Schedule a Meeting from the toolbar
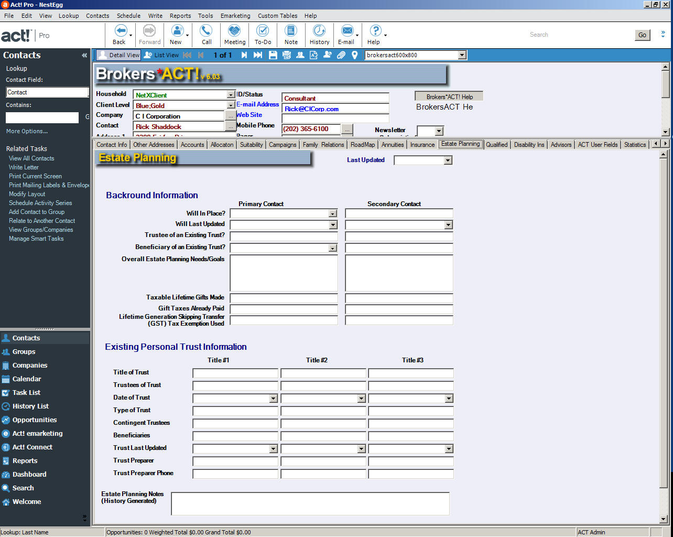Image resolution: width=673 pixels, height=537 pixels. 234,35
